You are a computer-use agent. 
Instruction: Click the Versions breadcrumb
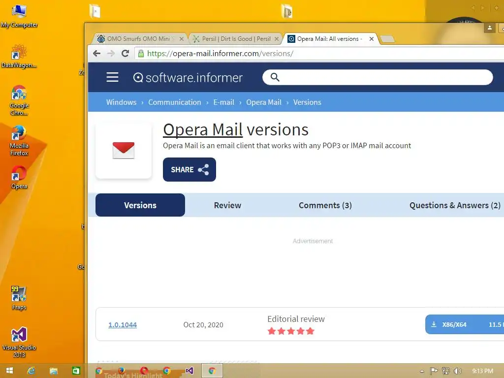click(x=307, y=102)
